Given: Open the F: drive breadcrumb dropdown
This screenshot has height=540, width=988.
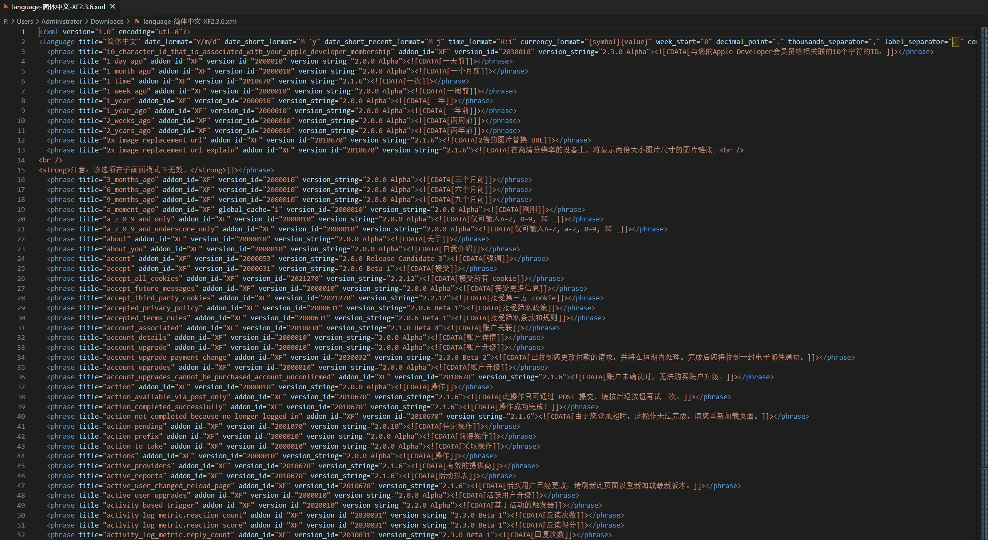Looking at the screenshot, I should click(6, 21).
